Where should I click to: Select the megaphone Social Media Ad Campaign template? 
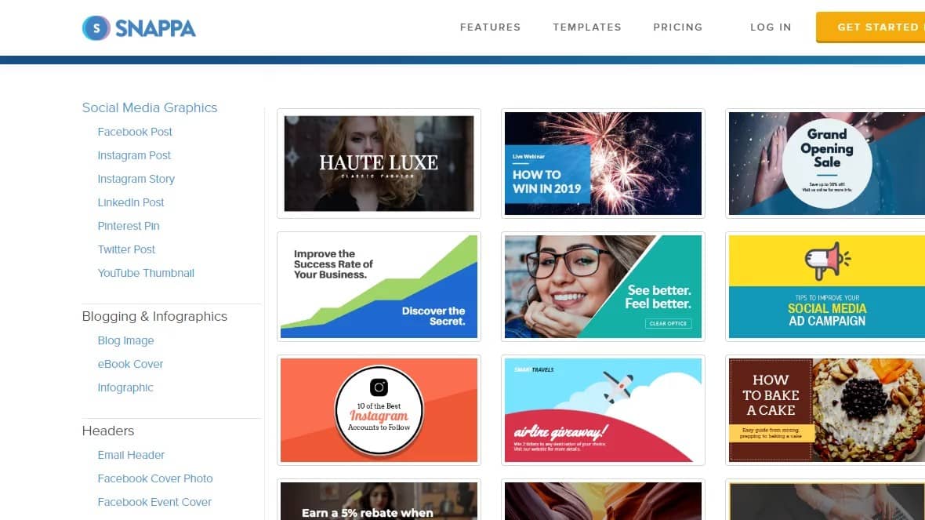(x=826, y=287)
